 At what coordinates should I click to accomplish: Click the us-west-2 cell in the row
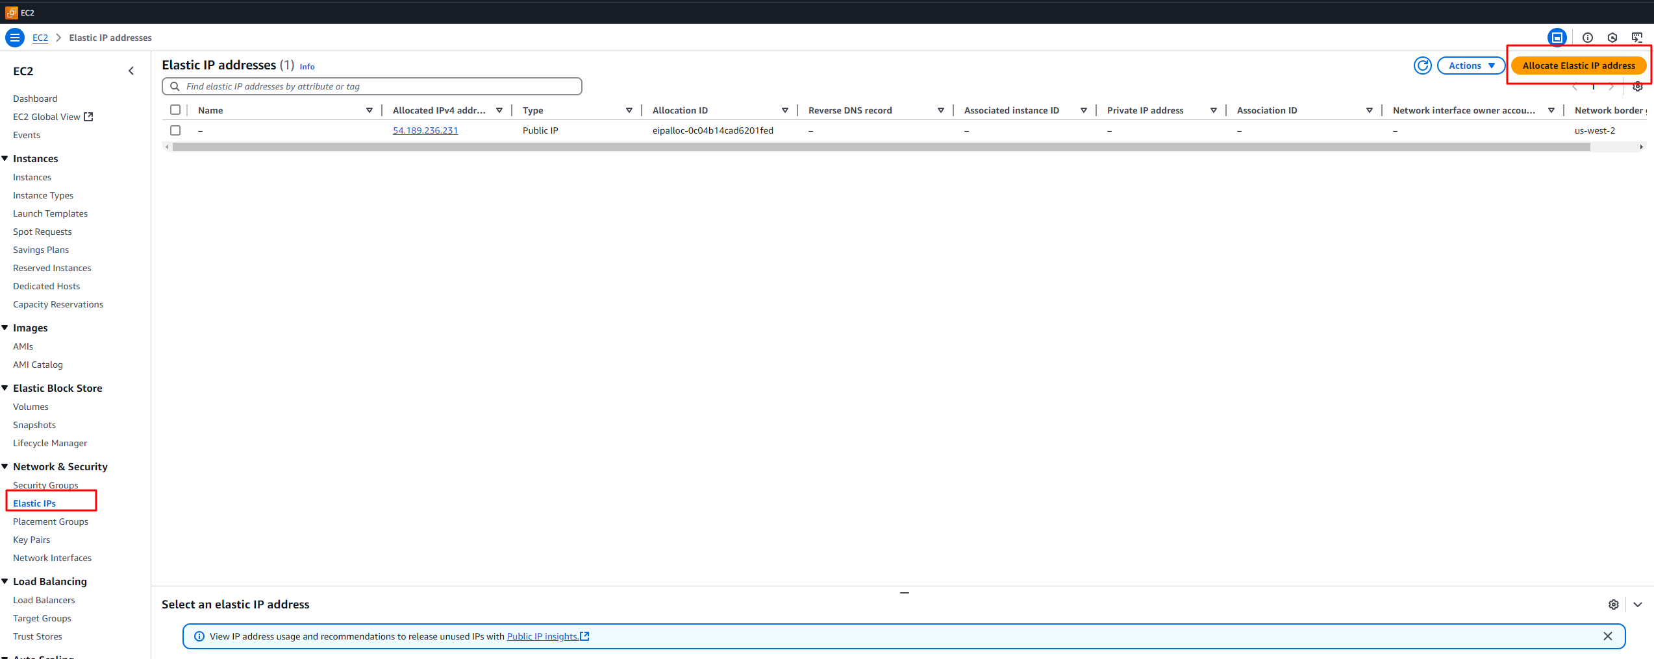(1595, 130)
